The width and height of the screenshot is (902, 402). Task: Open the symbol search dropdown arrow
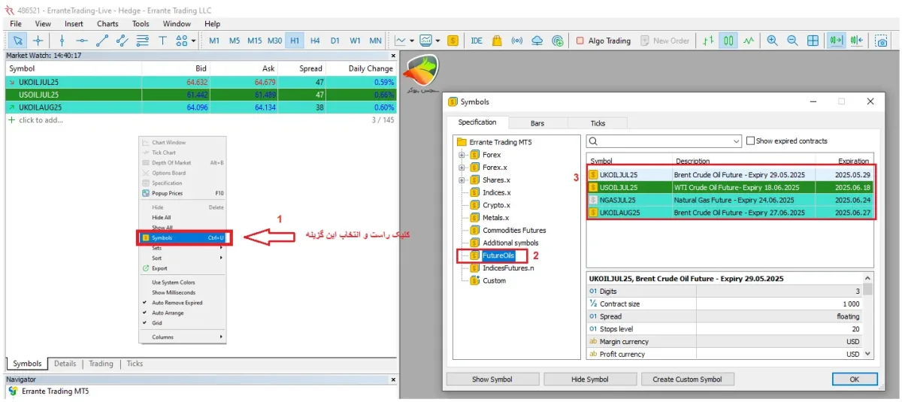736,141
